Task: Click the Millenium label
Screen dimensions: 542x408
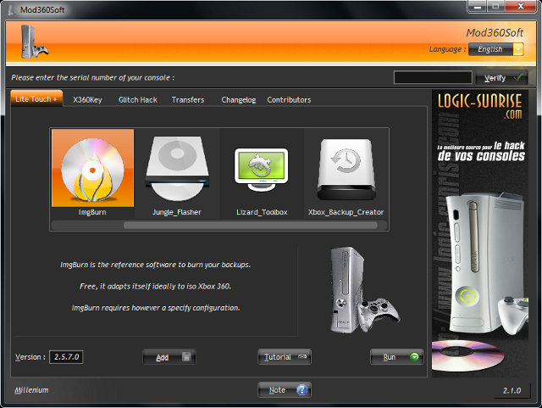Action: [x=31, y=390]
